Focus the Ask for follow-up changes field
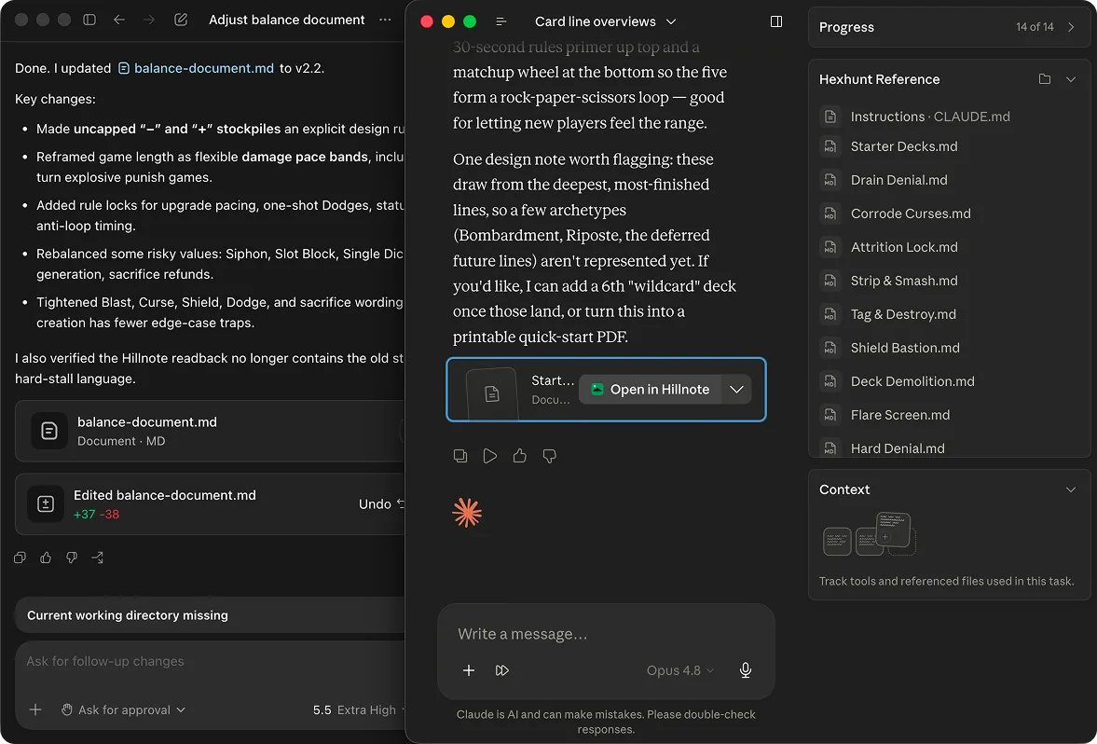This screenshot has height=744, width=1097. point(210,661)
